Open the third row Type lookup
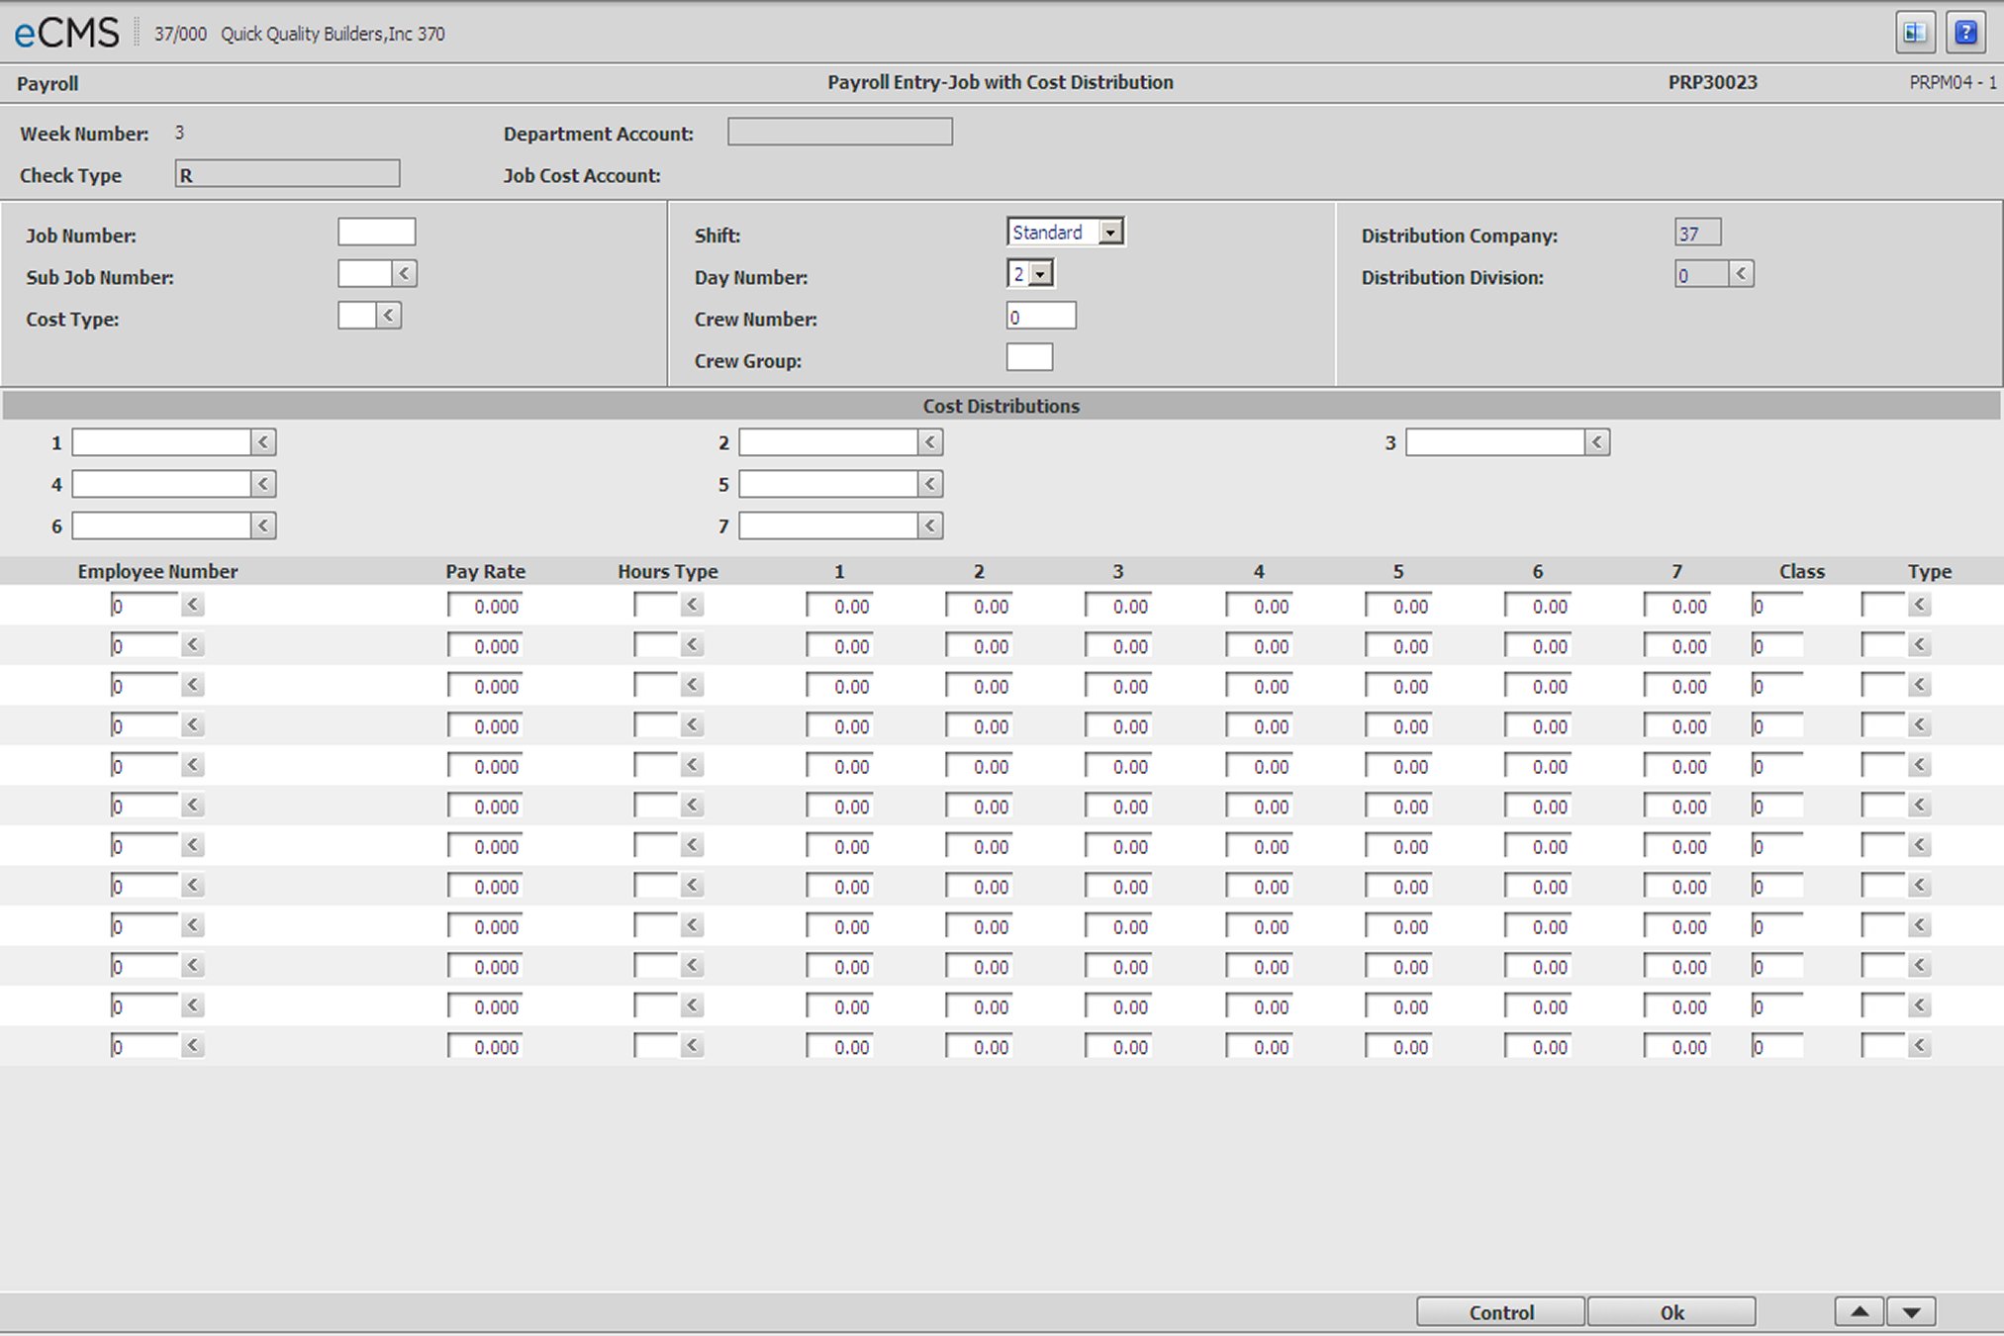Image resolution: width=2004 pixels, height=1336 pixels. [x=1920, y=685]
